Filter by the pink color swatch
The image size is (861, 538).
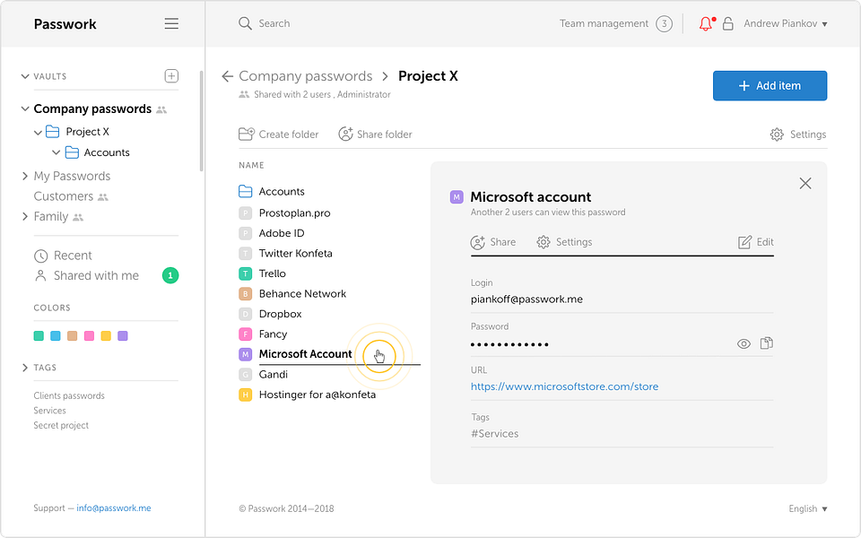[x=89, y=336]
